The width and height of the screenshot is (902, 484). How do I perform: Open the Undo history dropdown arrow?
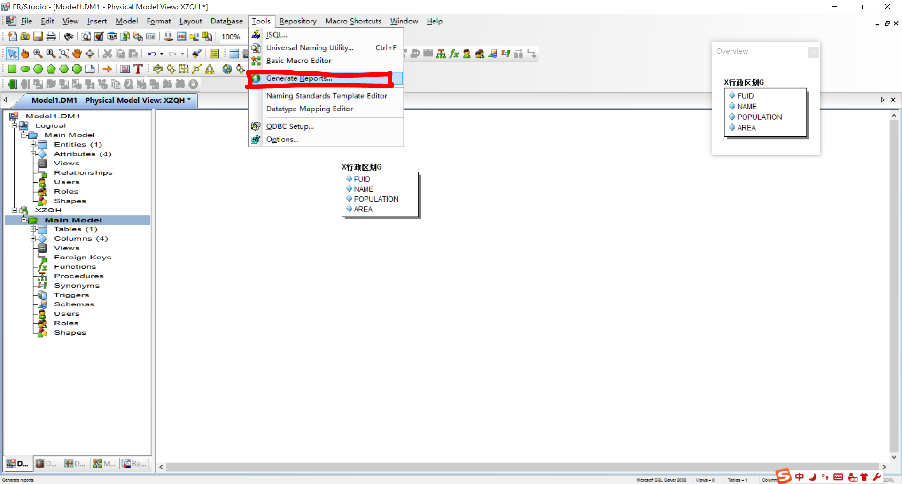162,54
